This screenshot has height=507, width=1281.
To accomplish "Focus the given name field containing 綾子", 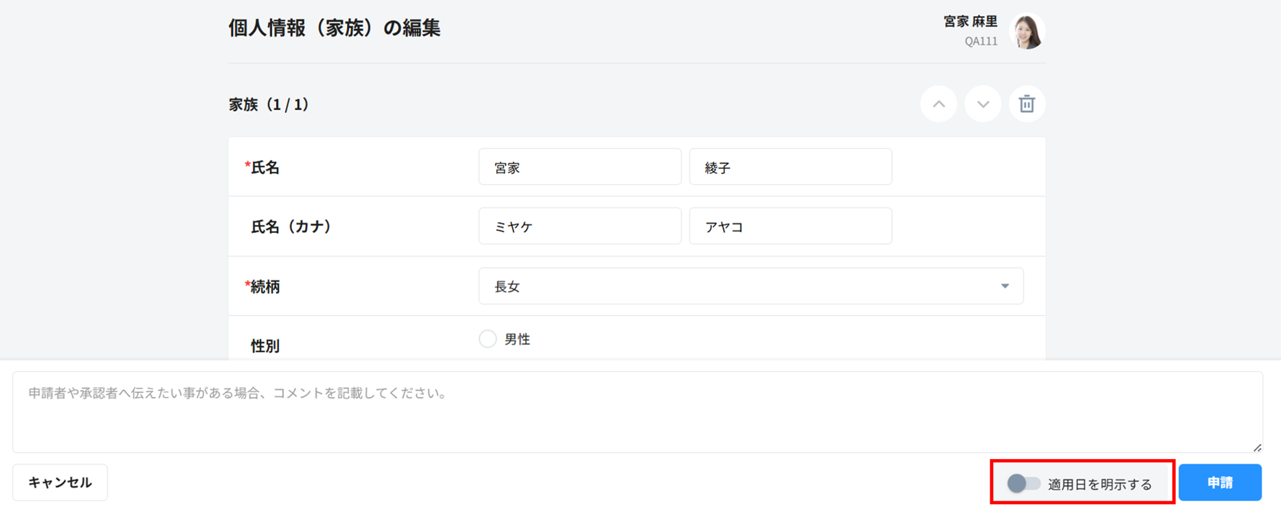I will pos(790,167).
